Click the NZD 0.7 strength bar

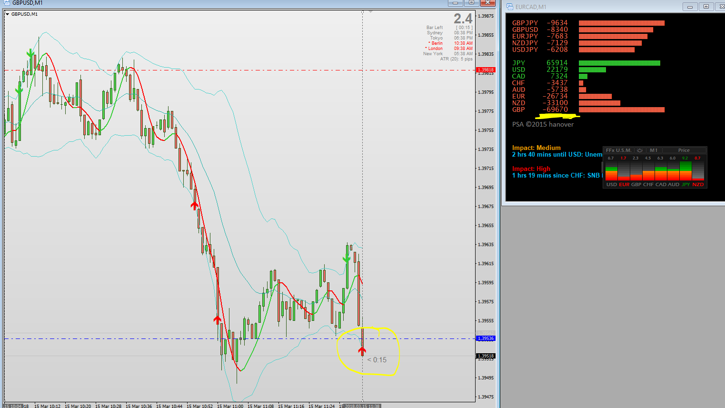coord(698,171)
